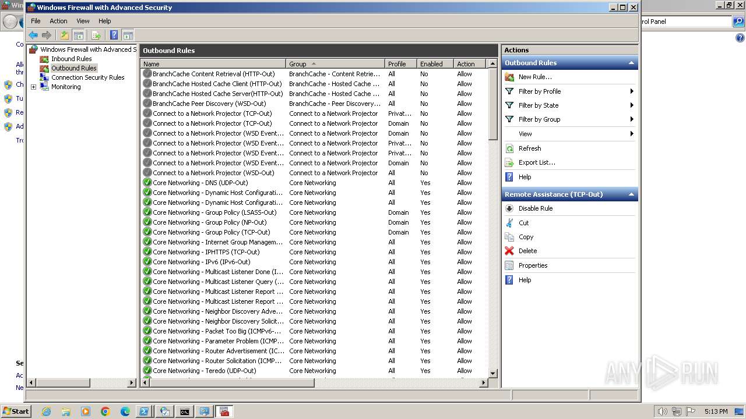746x419 pixels.
Task: Click green check icon of Core Networking - Group Policy (NP-Out)
Action: pos(147,222)
